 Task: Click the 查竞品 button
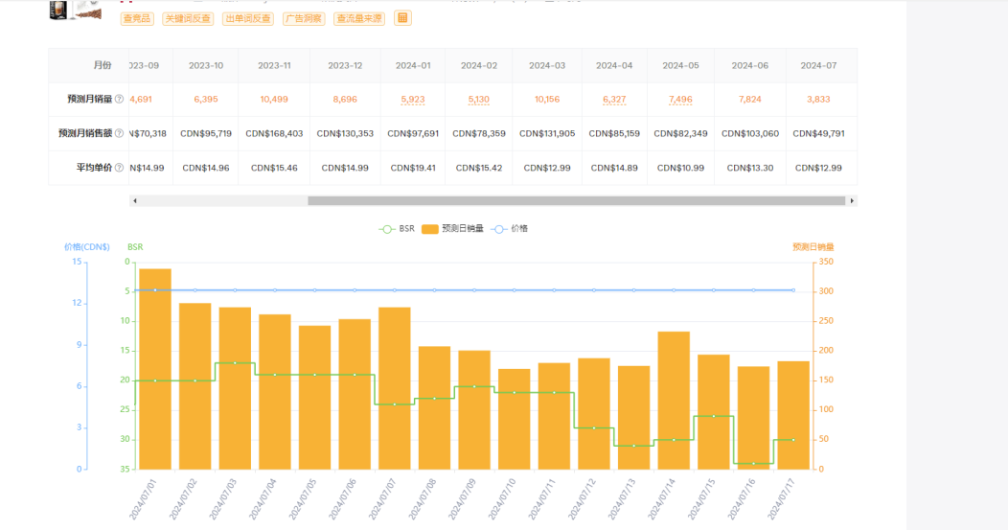(137, 18)
